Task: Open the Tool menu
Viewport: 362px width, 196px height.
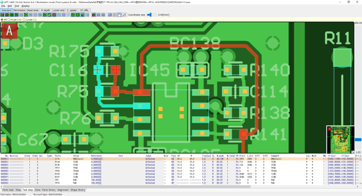Action: pos(17,6)
